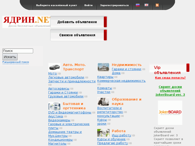
Task: Open the Кондиционеры link
Action: click(x=60, y=140)
